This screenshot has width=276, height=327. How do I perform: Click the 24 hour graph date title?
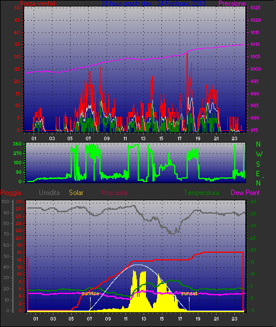point(154,4)
